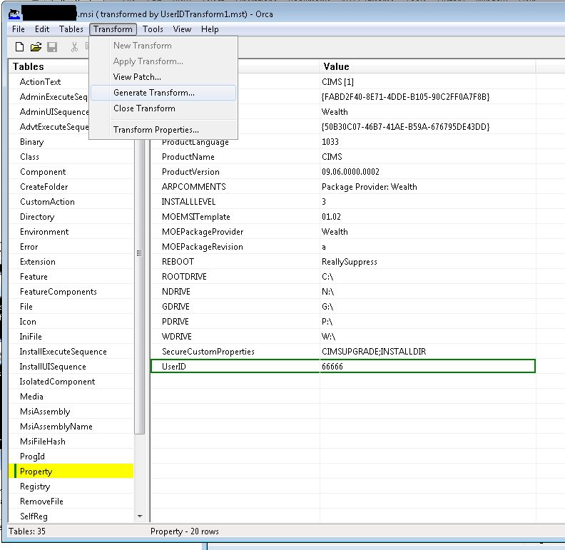Select the Extension table
The width and height of the screenshot is (565, 550).
(38, 262)
